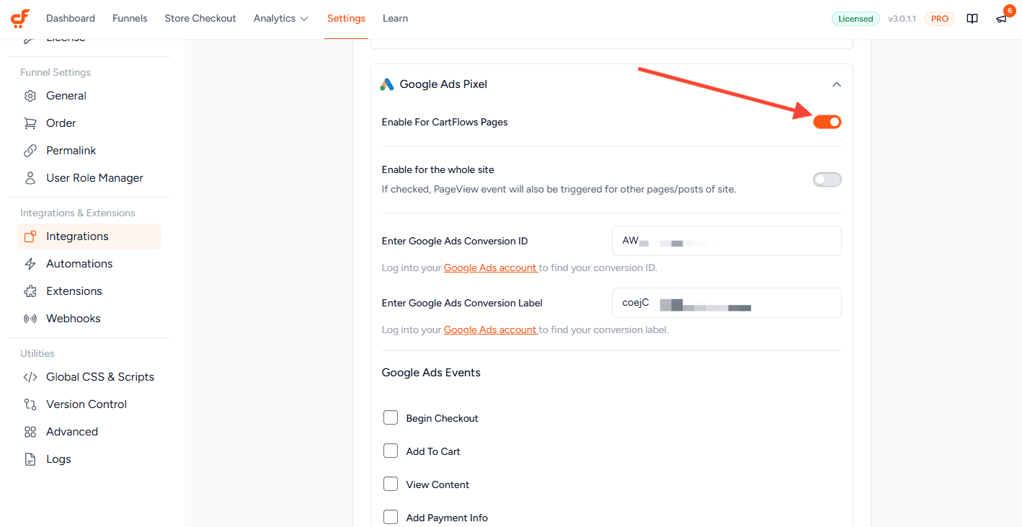Viewport: 1022px width, 527px height.
Task: Open the knowledge base book icon
Action: (x=972, y=19)
